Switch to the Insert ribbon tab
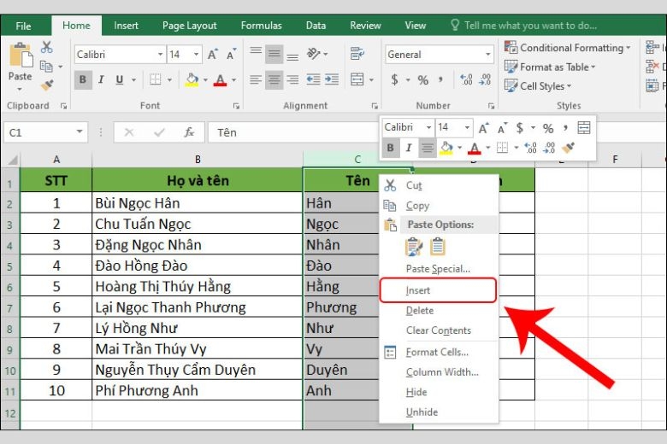 pos(126,26)
